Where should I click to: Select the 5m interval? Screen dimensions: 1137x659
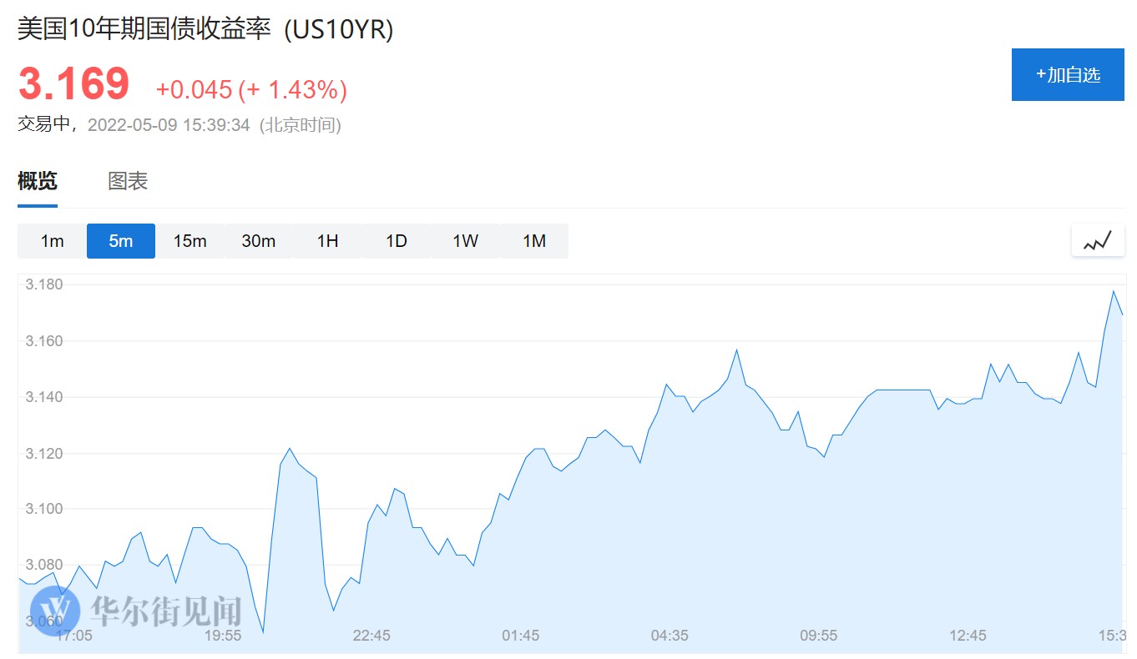tap(121, 241)
